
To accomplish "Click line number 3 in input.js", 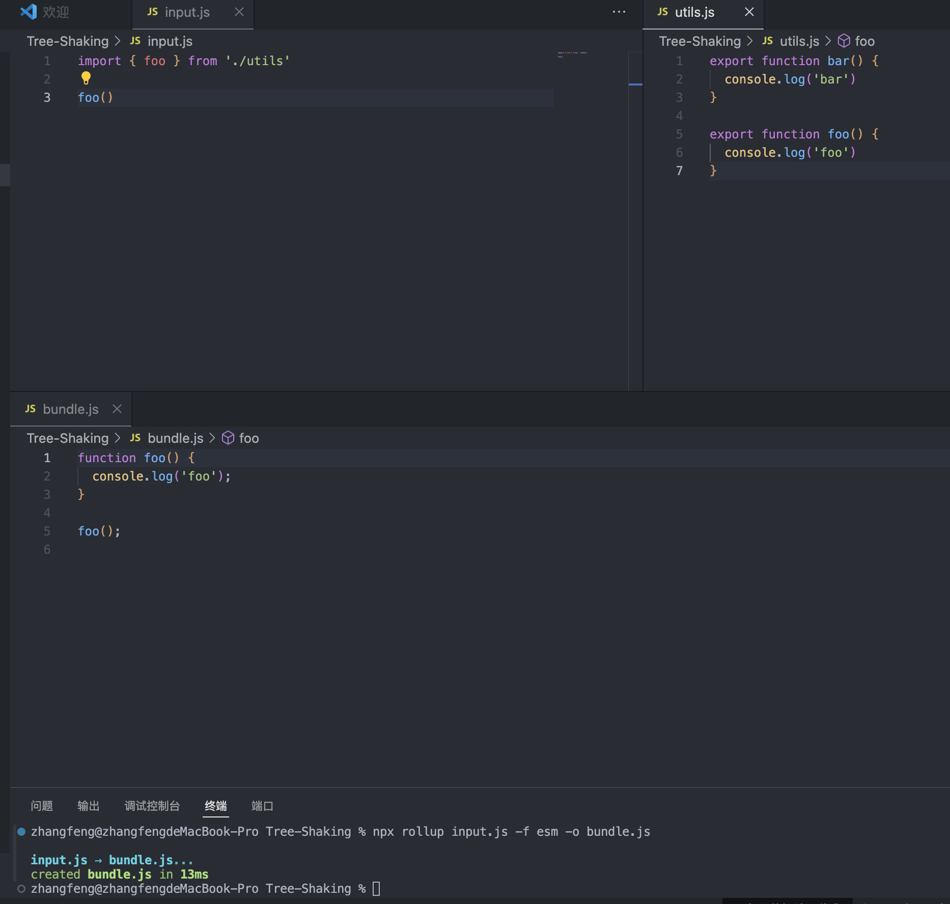I will 47,97.
